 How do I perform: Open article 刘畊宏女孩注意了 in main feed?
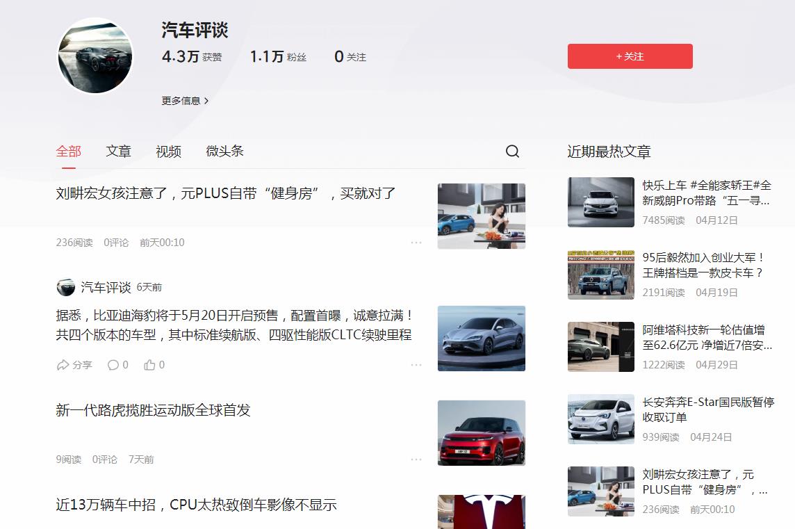225,193
